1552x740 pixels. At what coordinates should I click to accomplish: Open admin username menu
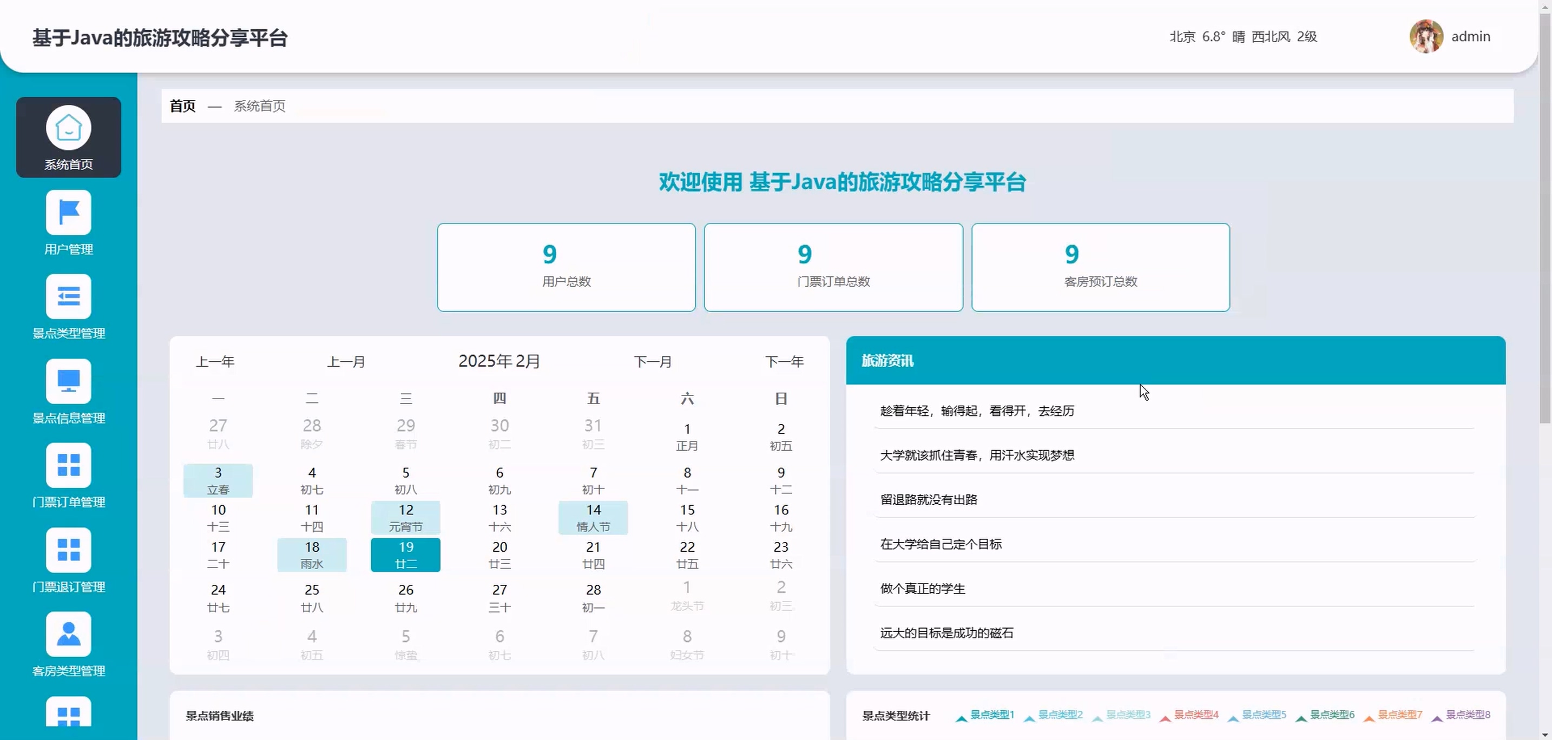coord(1470,37)
